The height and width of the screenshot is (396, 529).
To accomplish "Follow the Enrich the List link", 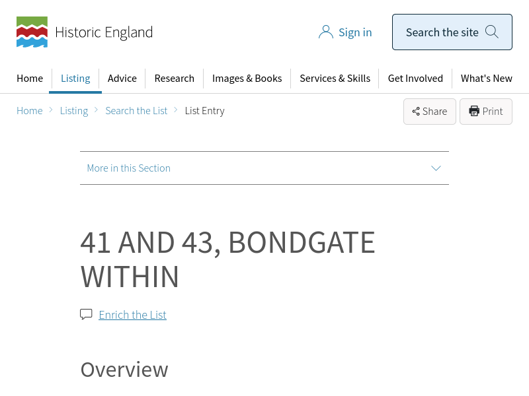I will coord(132,315).
